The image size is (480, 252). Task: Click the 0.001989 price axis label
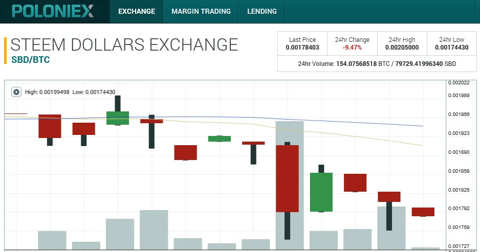[459, 96]
